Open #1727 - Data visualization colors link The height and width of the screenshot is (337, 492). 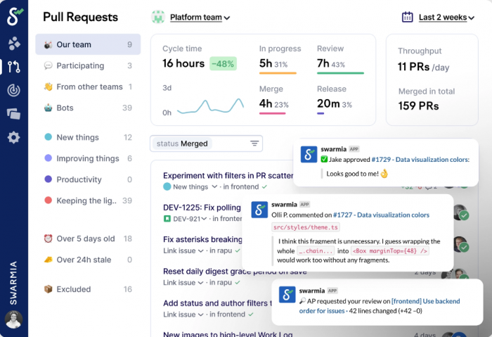click(381, 215)
